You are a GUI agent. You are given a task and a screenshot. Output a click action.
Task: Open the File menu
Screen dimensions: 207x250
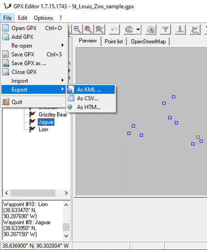tap(7, 18)
